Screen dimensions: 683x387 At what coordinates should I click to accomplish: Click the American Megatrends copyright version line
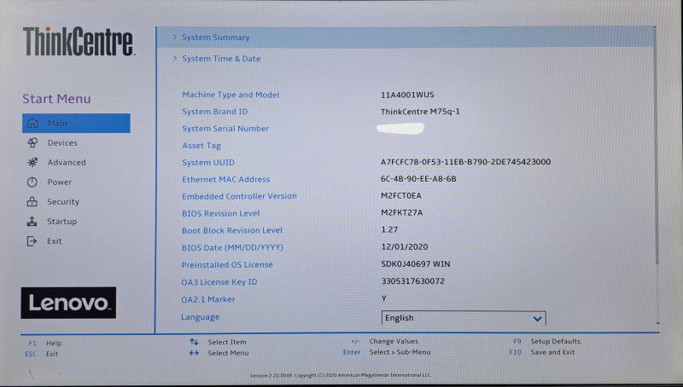pyautogui.click(x=340, y=375)
